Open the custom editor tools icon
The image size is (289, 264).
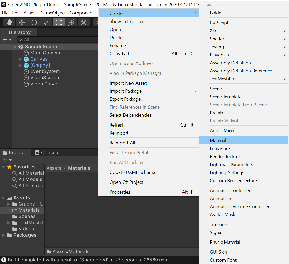click(83, 23)
